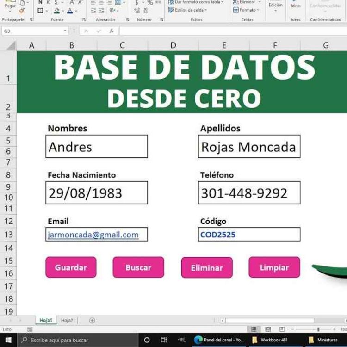This screenshot has width=347, height=347.
Task: Decrease indent in the Alineación group
Action: [x=93, y=10]
